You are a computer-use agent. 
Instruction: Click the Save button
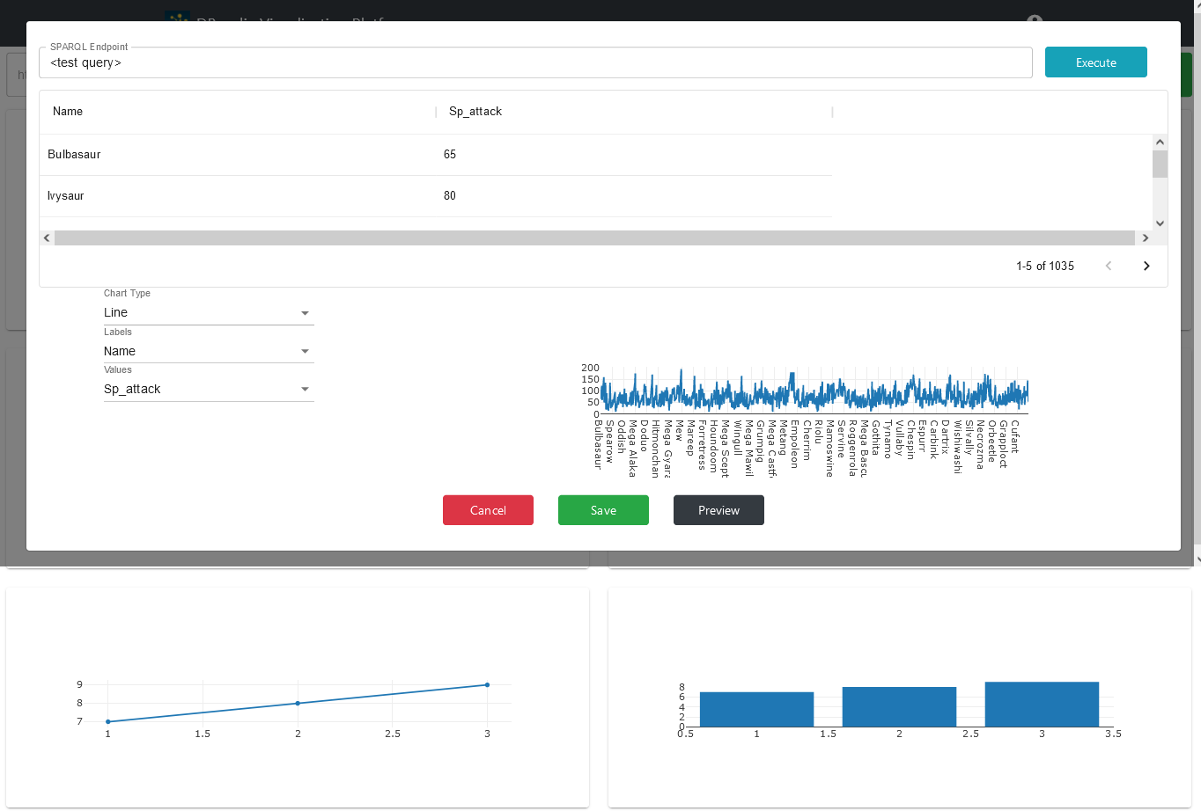(603, 510)
